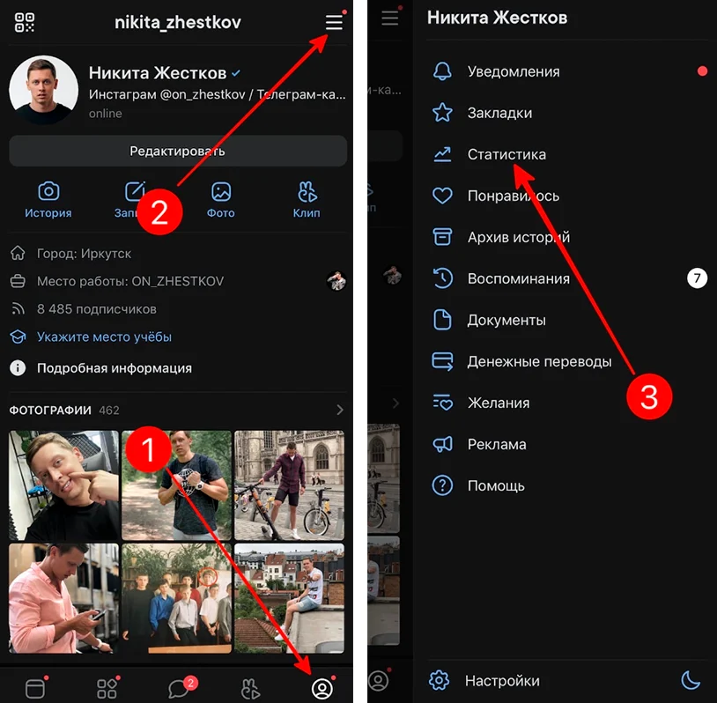The image size is (717, 703).
Task: Tap the star bookmarks icon
Action: (x=442, y=113)
